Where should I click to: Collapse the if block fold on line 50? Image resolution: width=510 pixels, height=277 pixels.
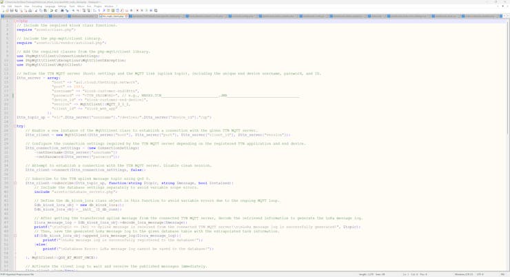click(x=15, y=236)
